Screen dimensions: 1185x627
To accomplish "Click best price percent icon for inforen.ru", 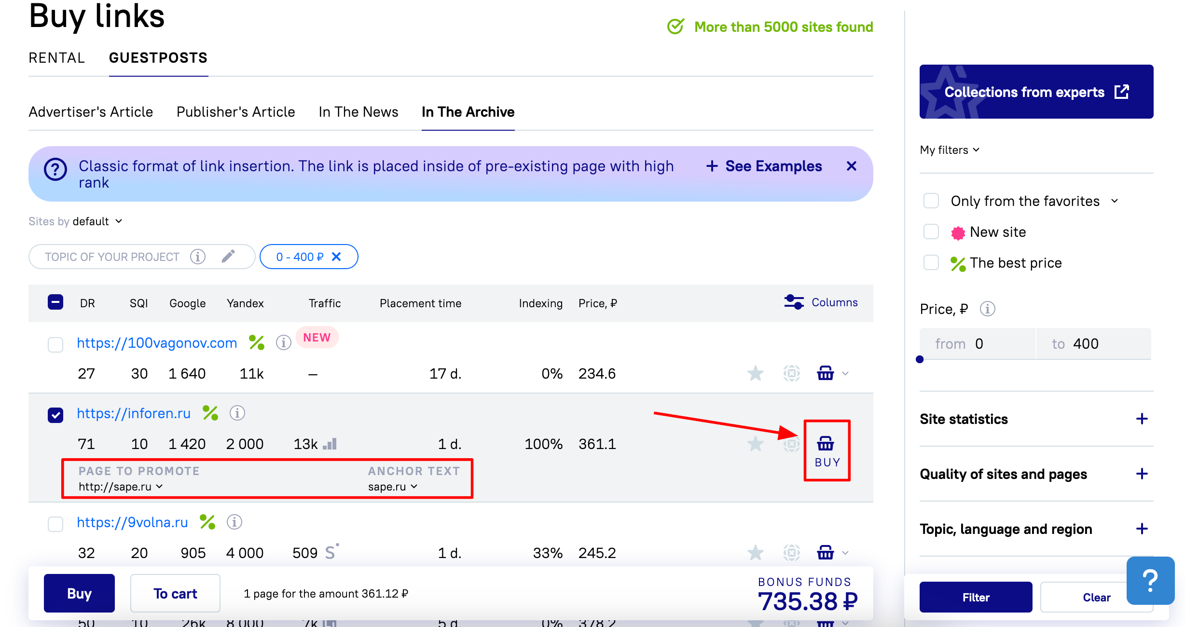I will 210,413.
